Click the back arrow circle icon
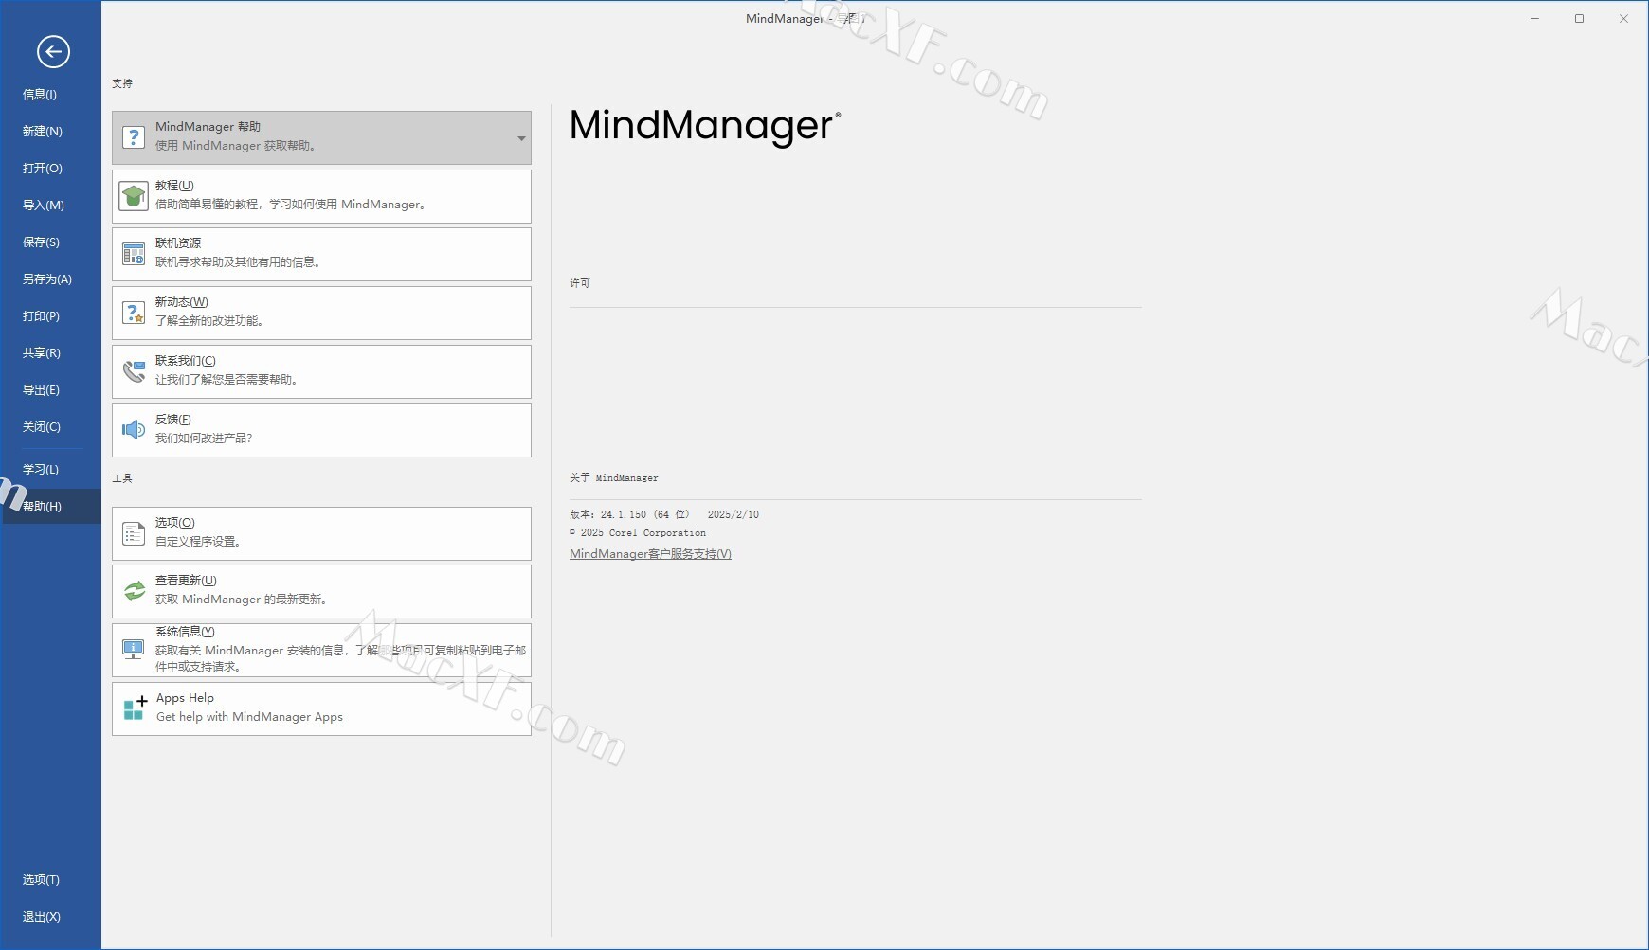 click(53, 51)
